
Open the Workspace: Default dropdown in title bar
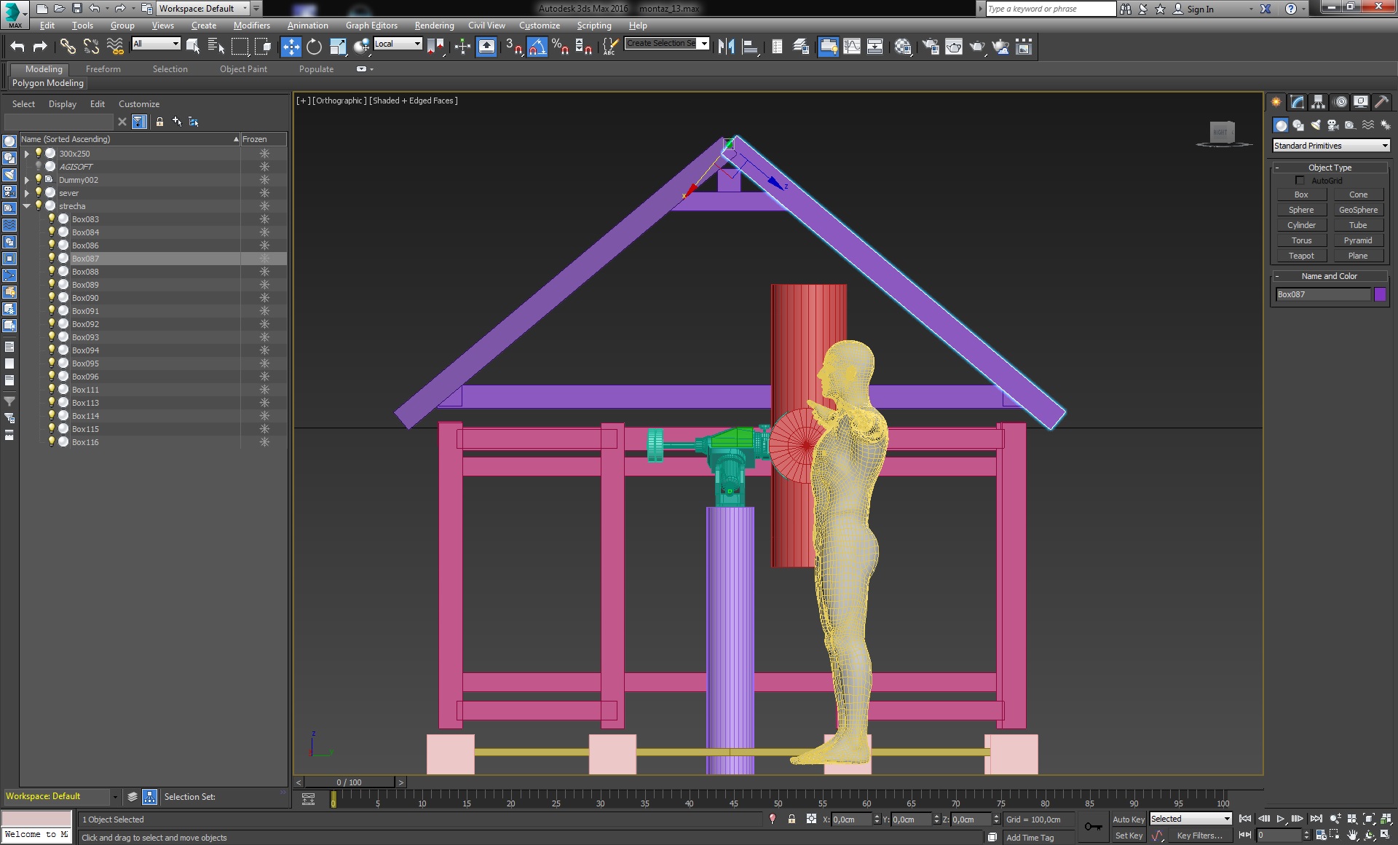203,9
